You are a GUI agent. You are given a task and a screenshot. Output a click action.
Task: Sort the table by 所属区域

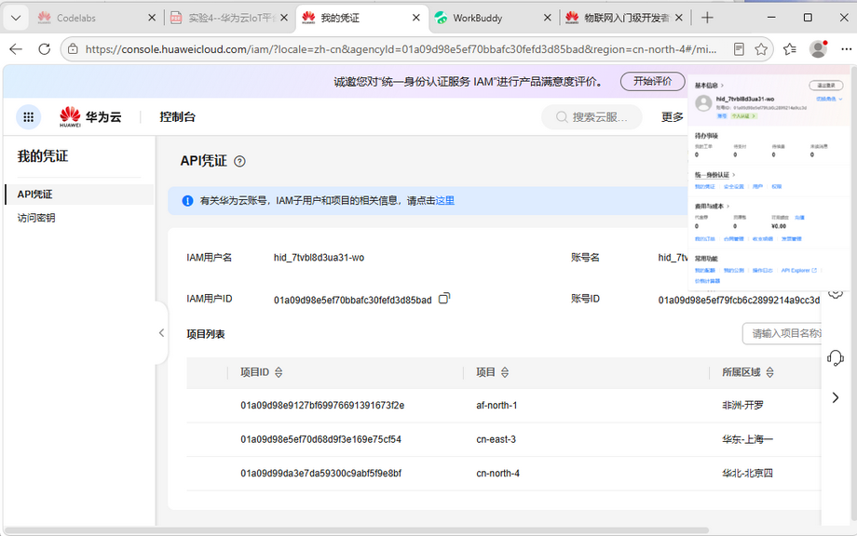point(769,372)
